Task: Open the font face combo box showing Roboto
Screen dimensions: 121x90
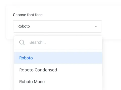Action: point(57,26)
